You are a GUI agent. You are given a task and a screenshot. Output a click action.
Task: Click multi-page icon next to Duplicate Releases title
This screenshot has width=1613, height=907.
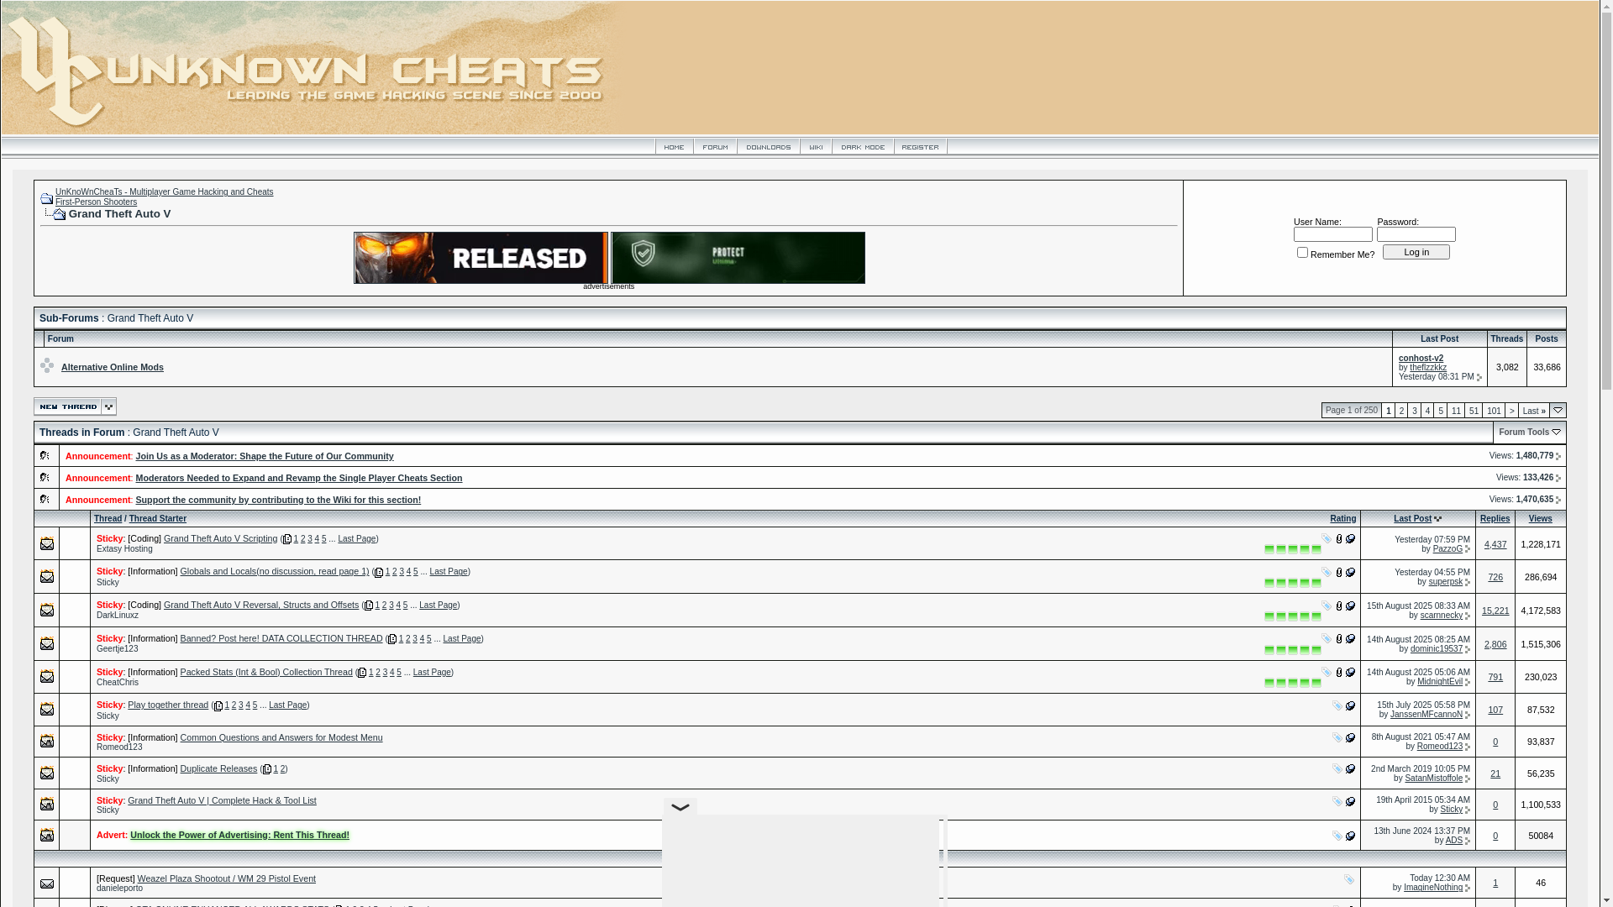click(267, 769)
